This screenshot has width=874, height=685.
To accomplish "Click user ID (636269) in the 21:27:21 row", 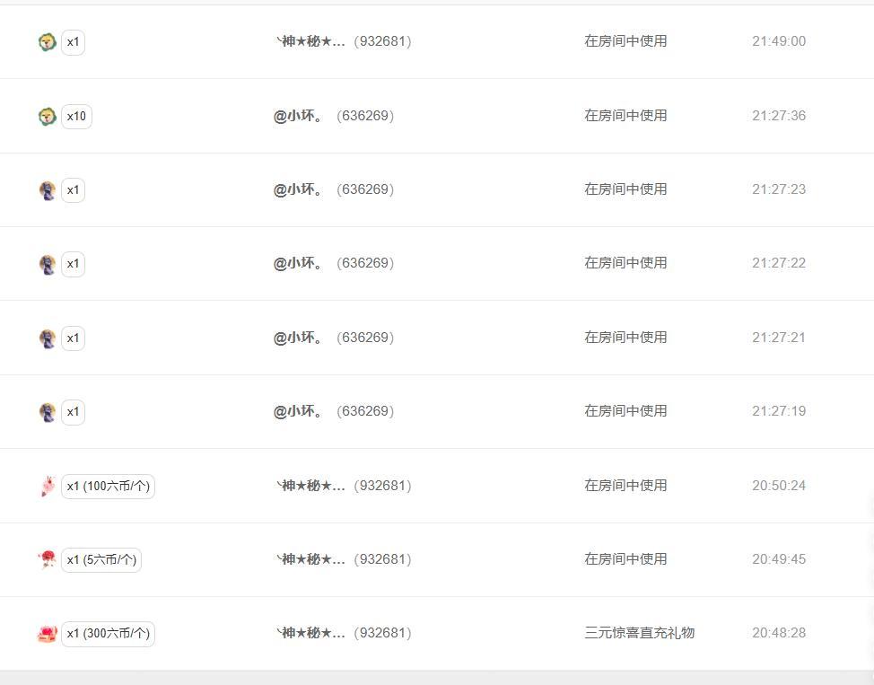I will tap(365, 338).
